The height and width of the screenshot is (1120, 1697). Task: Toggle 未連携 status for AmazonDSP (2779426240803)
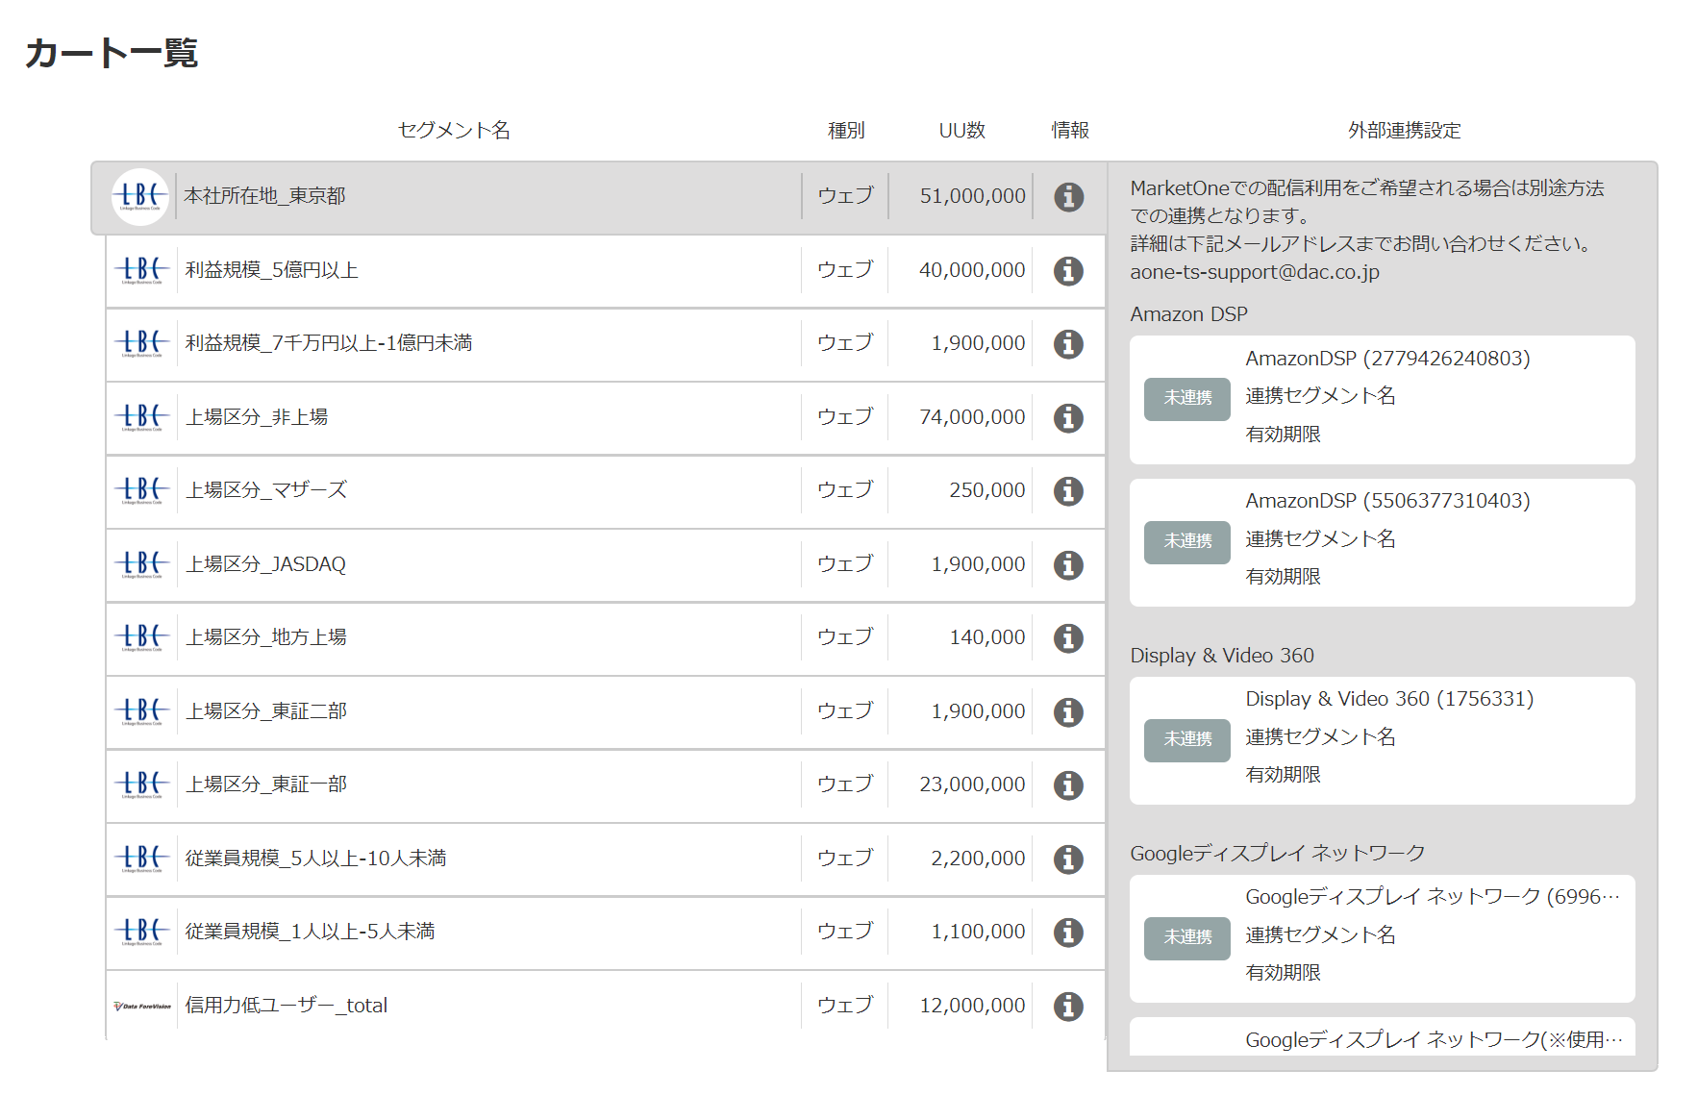[x=1186, y=398]
